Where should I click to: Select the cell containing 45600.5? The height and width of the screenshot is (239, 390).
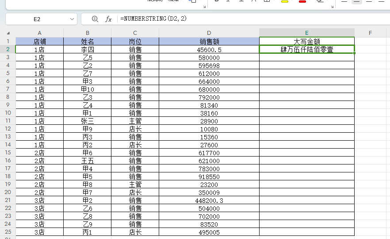[209, 49]
